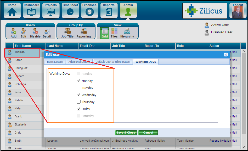Screen dimensions: 248x151
Task: Enable Tuesday as a working day
Action: pyautogui.click(x=79, y=88)
